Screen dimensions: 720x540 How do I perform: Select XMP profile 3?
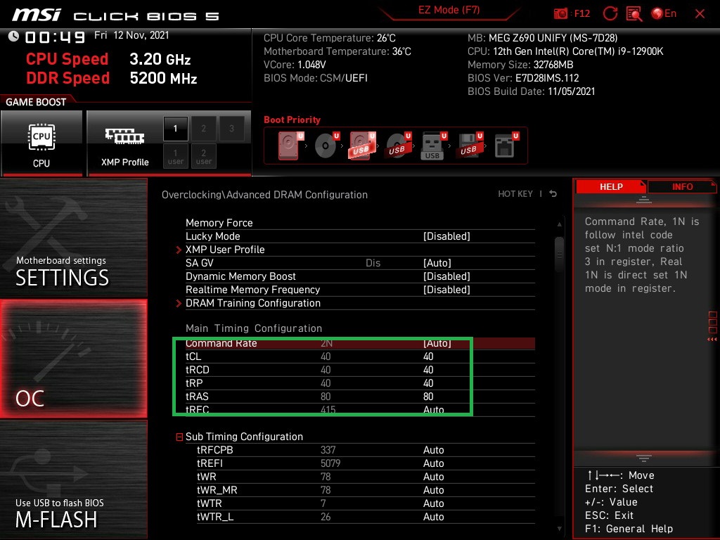click(x=231, y=129)
